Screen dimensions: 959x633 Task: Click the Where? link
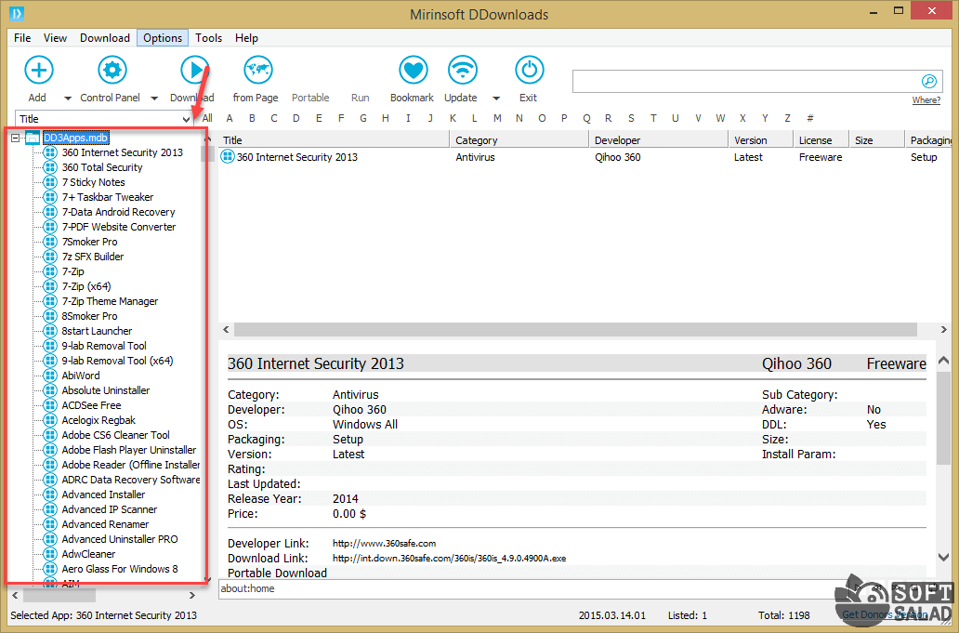(x=926, y=100)
